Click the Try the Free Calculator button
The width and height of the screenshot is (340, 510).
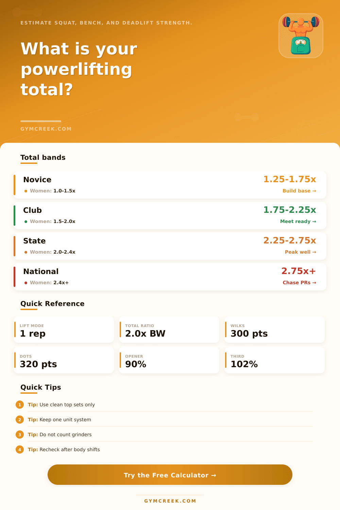pyautogui.click(x=170, y=475)
